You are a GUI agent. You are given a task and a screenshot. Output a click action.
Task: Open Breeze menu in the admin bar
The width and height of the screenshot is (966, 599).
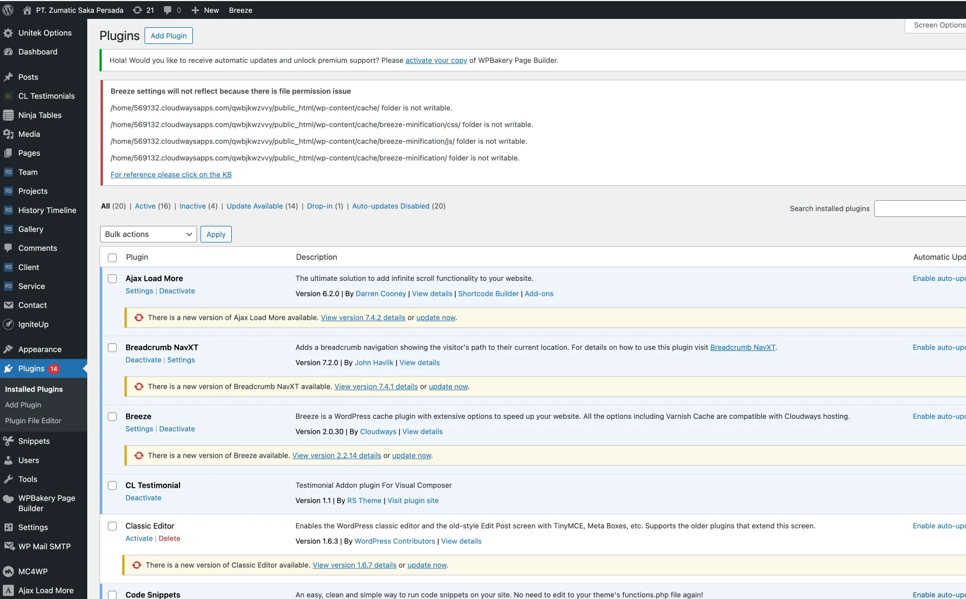241,10
